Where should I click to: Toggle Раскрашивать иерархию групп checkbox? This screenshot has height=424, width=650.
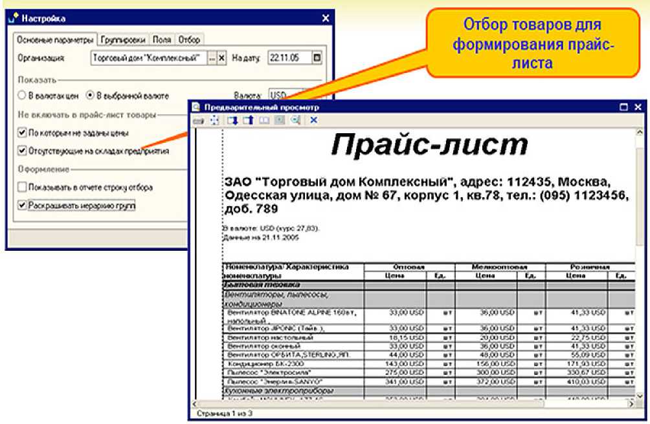pos(23,205)
